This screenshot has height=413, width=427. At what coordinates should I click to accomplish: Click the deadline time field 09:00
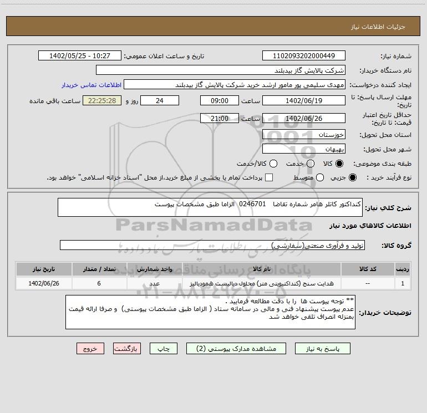[220, 101]
